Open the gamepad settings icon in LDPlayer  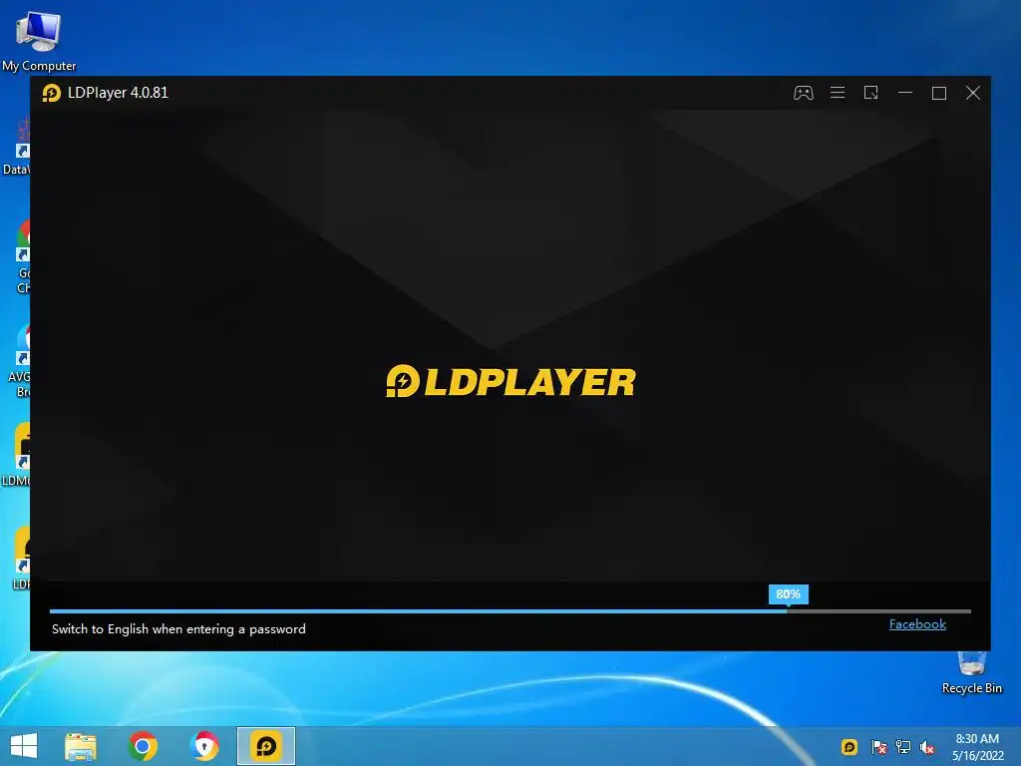point(803,93)
